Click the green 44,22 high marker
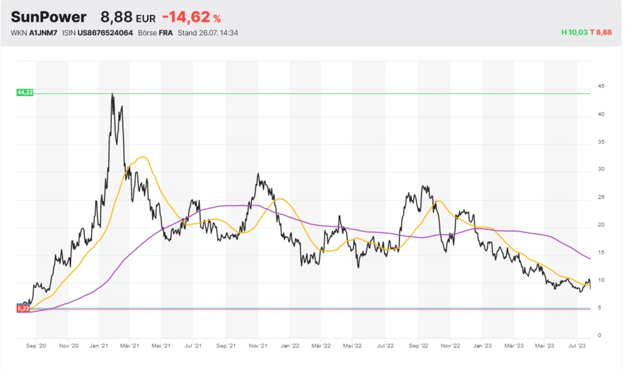This screenshot has width=625, height=373. 25,92
